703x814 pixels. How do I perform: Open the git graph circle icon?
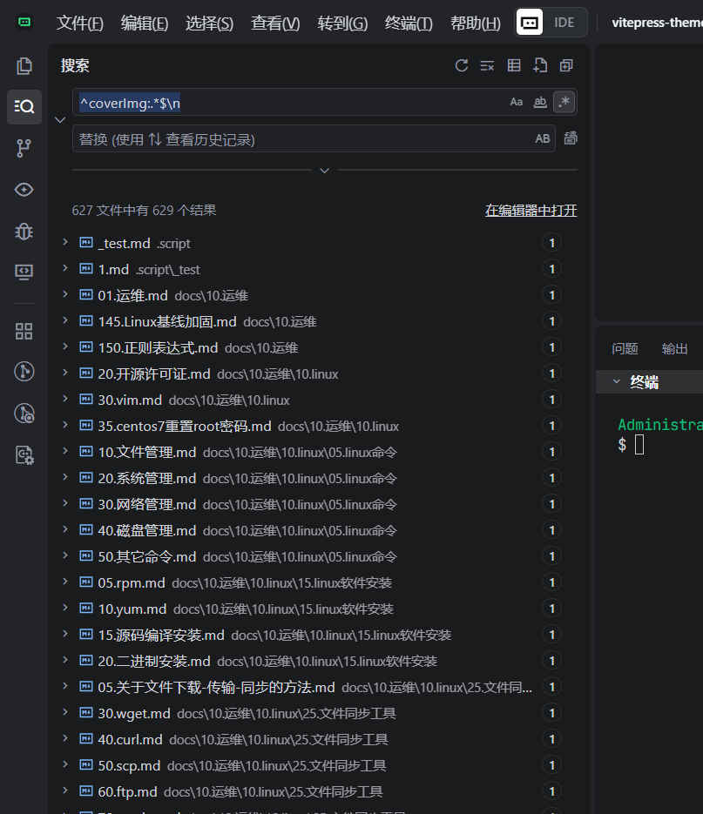[x=24, y=372]
